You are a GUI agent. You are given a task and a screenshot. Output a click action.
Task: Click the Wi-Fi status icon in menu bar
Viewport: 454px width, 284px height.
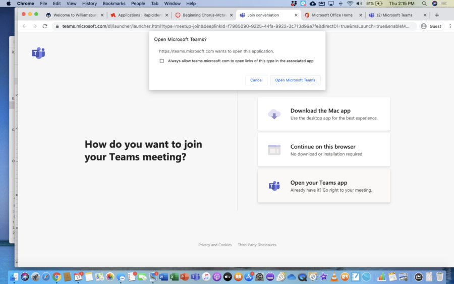(350, 4)
